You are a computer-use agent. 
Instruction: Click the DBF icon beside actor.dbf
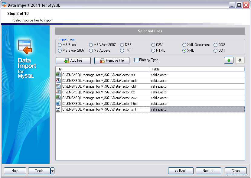pos(58,86)
